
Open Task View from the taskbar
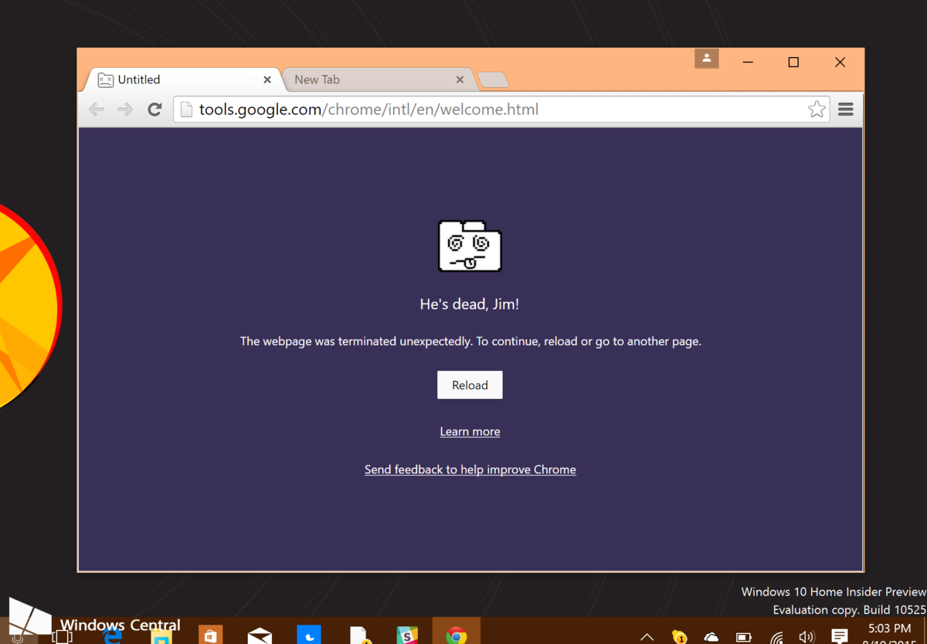[x=62, y=636]
